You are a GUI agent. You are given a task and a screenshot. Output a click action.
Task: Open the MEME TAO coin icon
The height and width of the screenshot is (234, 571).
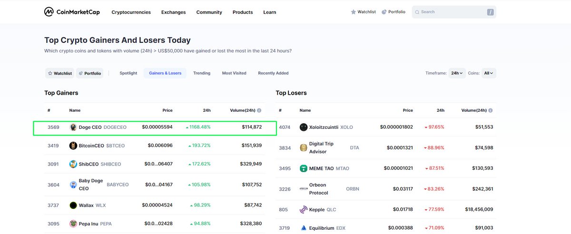(304, 168)
